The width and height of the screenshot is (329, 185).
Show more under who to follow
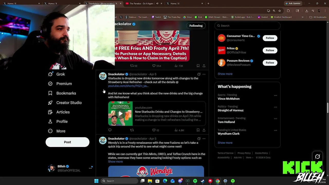tap(225, 74)
